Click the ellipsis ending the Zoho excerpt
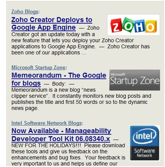The image size is (165, 167). click(84, 53)
